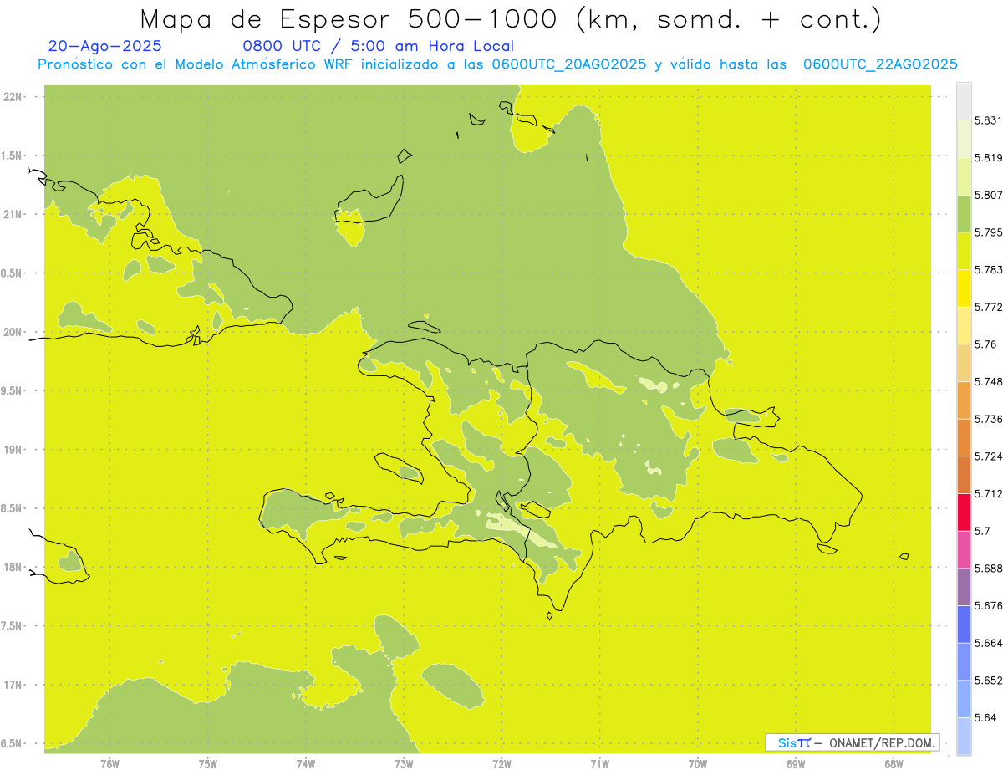Select the red legend swatch above 5.7
1003x775 pixels.
coord(964,512)
